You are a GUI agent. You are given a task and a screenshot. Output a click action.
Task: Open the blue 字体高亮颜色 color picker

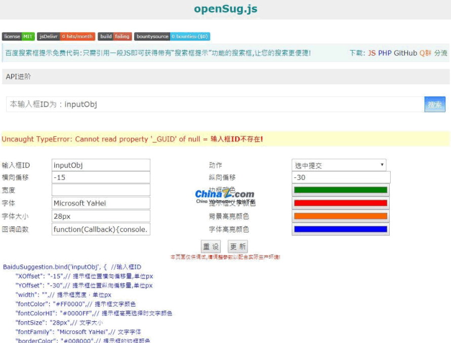(x=341, y=229)
